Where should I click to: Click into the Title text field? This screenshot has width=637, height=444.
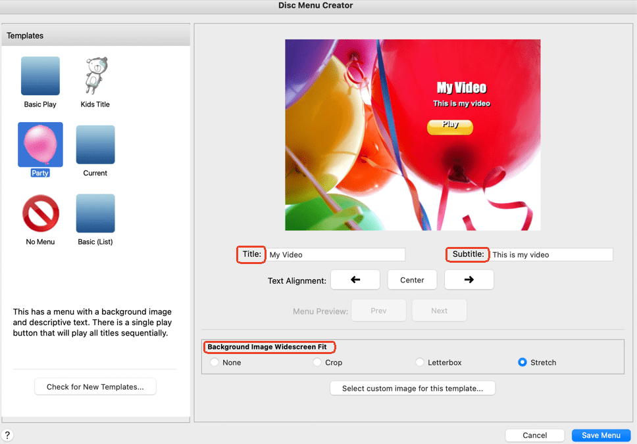click(x=336, y=254)
